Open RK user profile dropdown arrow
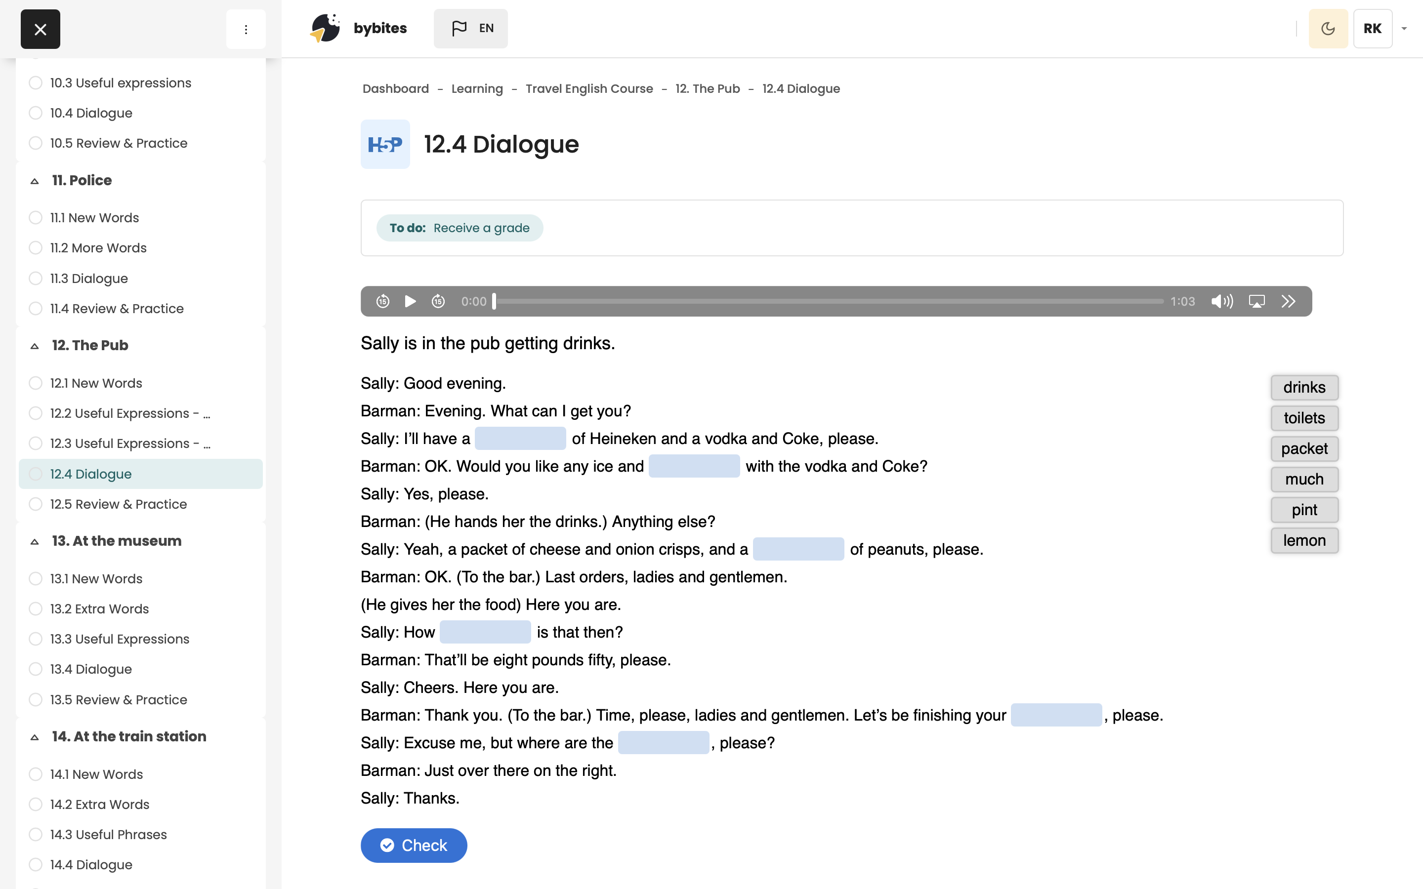 pyautogui.click(x=1404, y=29)
